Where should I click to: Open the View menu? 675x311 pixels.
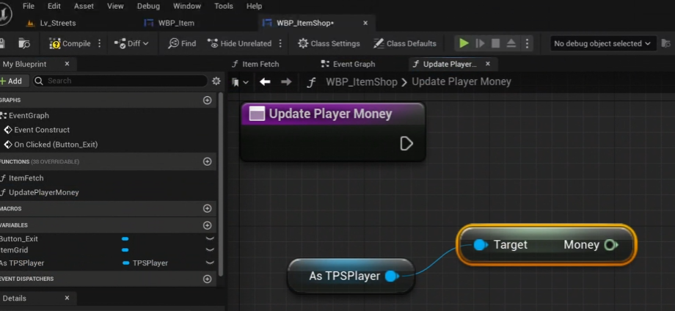point(115,6)
